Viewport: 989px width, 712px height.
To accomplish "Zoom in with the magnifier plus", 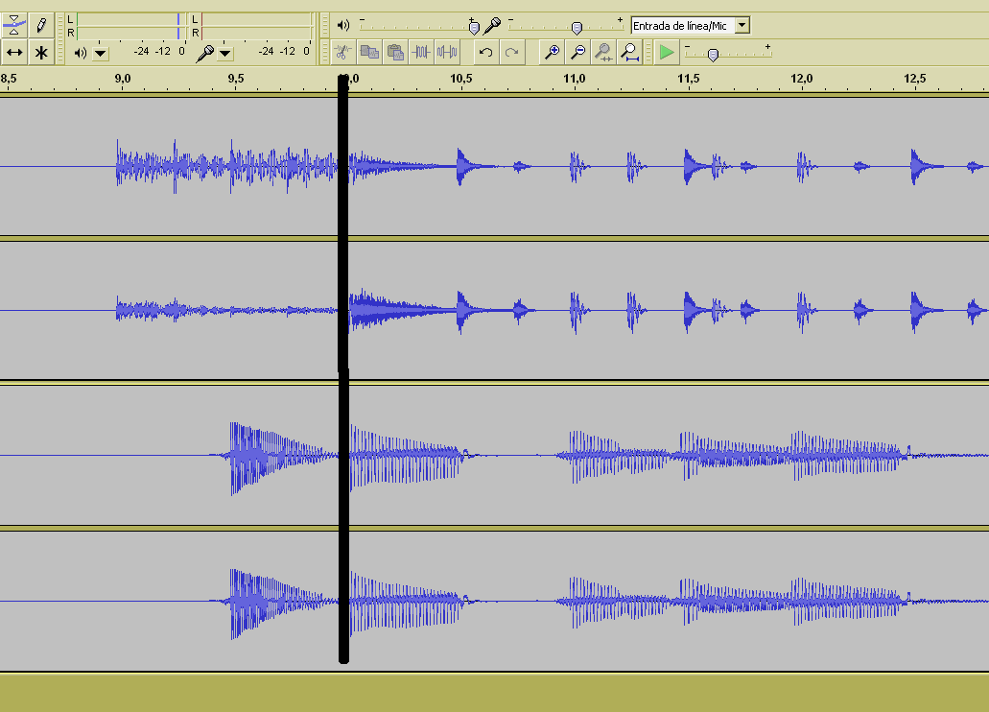I will (552, 52).
